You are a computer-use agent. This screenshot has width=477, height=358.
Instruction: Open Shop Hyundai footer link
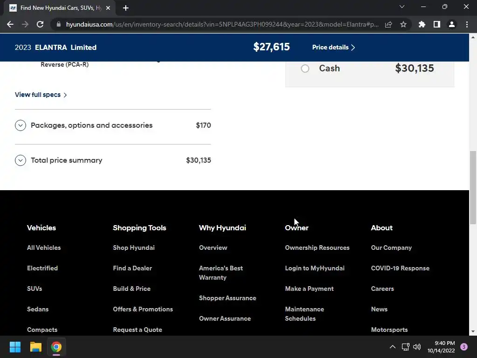coord(134,248)
